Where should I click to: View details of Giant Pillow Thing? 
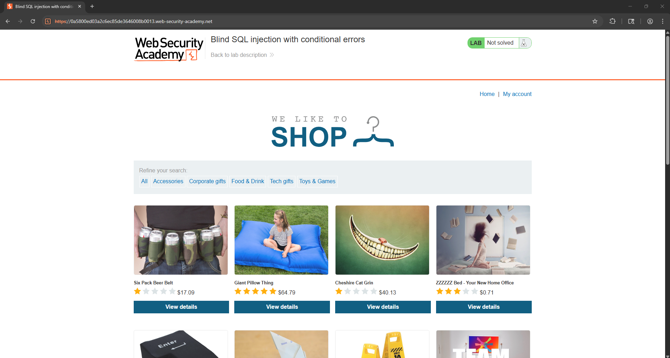click(282, 307)
